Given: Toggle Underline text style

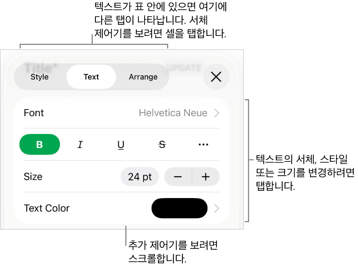Looking at the screenshot, I should coord(121,144).
